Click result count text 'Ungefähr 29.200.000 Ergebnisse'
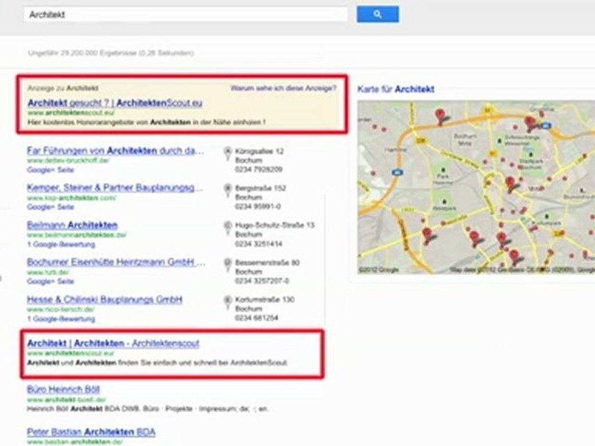Viewport: 595px width, 446px height. tap(82, 53)
